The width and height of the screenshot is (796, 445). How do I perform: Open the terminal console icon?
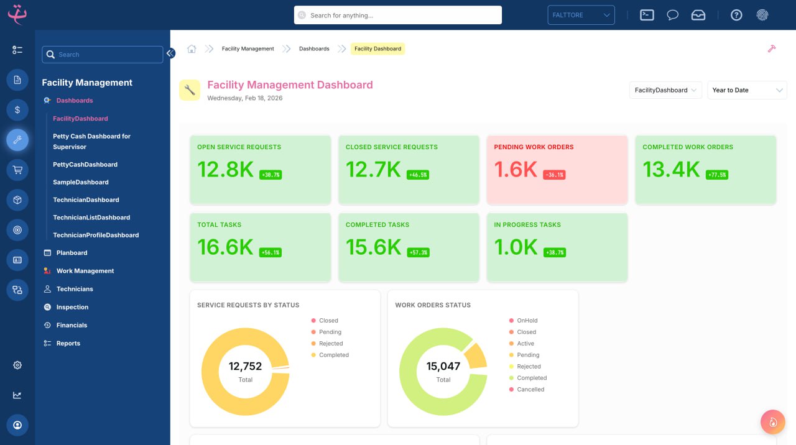(x=647, y=15)
